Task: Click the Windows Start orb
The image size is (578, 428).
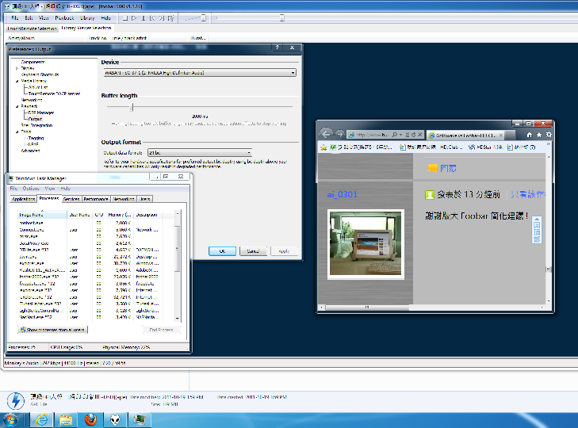Action: click(x=10, y=420)
